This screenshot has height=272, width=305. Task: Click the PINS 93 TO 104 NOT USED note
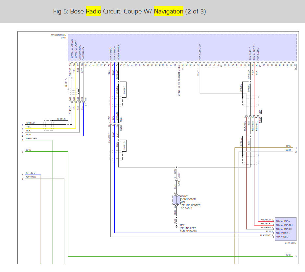pyautogui.click(x=179, y=80)
